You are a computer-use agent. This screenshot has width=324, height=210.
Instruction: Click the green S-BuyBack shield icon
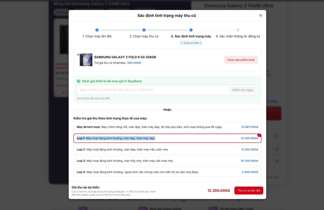coord(79,81)
